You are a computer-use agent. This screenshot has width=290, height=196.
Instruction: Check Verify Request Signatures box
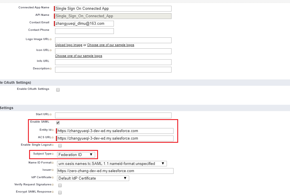[60, 185]
